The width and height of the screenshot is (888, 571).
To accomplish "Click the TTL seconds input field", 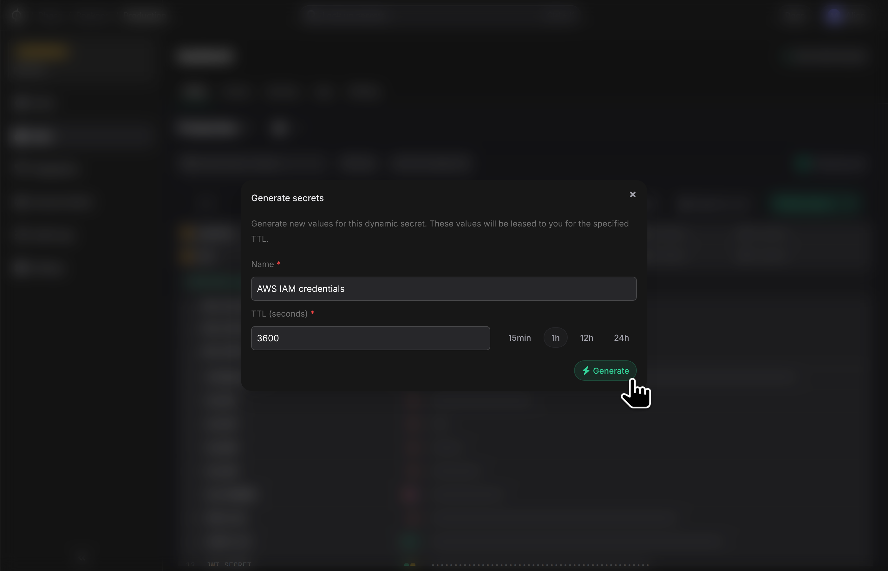I will 370,338.
